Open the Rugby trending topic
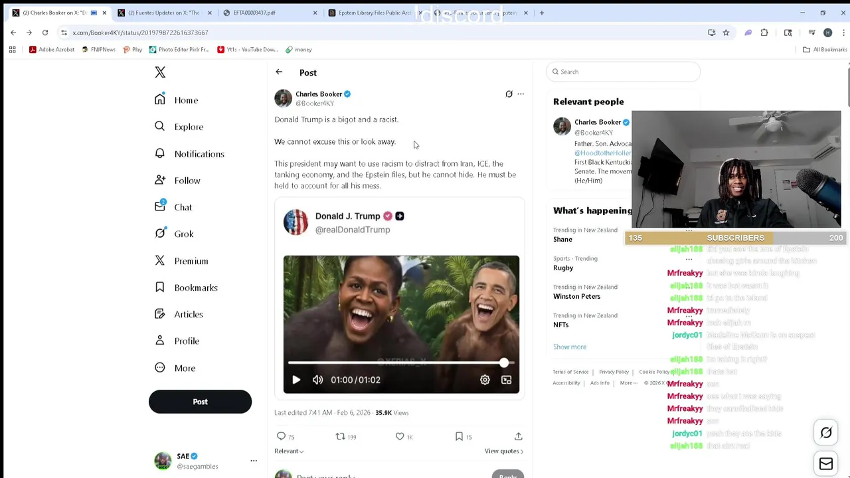Screen dimensions: 850x478 click(563, 268)
